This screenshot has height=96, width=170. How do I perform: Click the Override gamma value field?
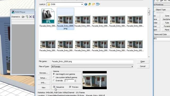(69, 81)
